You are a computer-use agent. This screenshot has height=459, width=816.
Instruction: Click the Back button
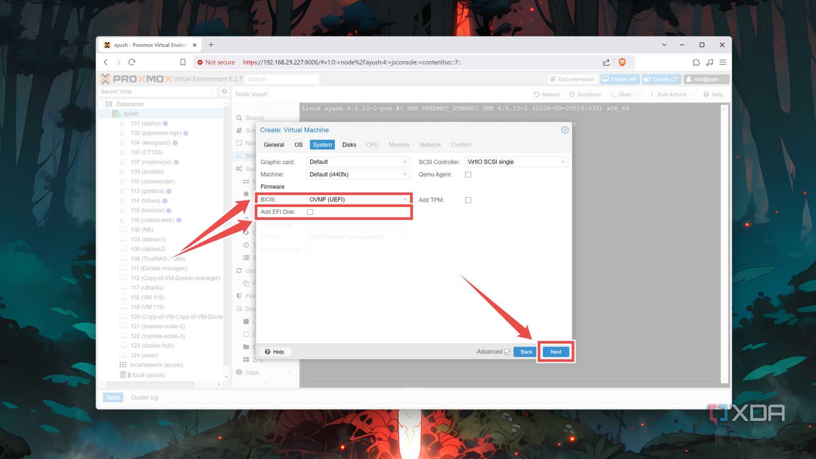526,352
